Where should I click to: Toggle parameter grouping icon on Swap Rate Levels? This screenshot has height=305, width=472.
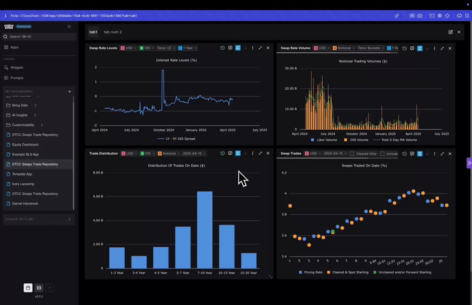(x=238, y=48)
